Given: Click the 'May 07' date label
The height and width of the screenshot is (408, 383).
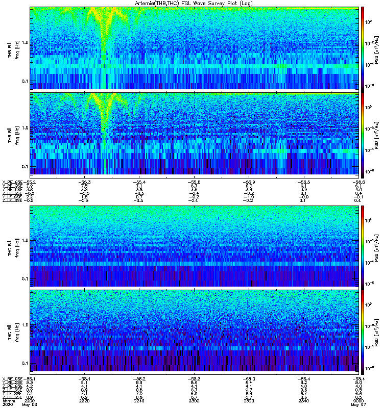Looking at the screenshot, I should tap(358, 405).
